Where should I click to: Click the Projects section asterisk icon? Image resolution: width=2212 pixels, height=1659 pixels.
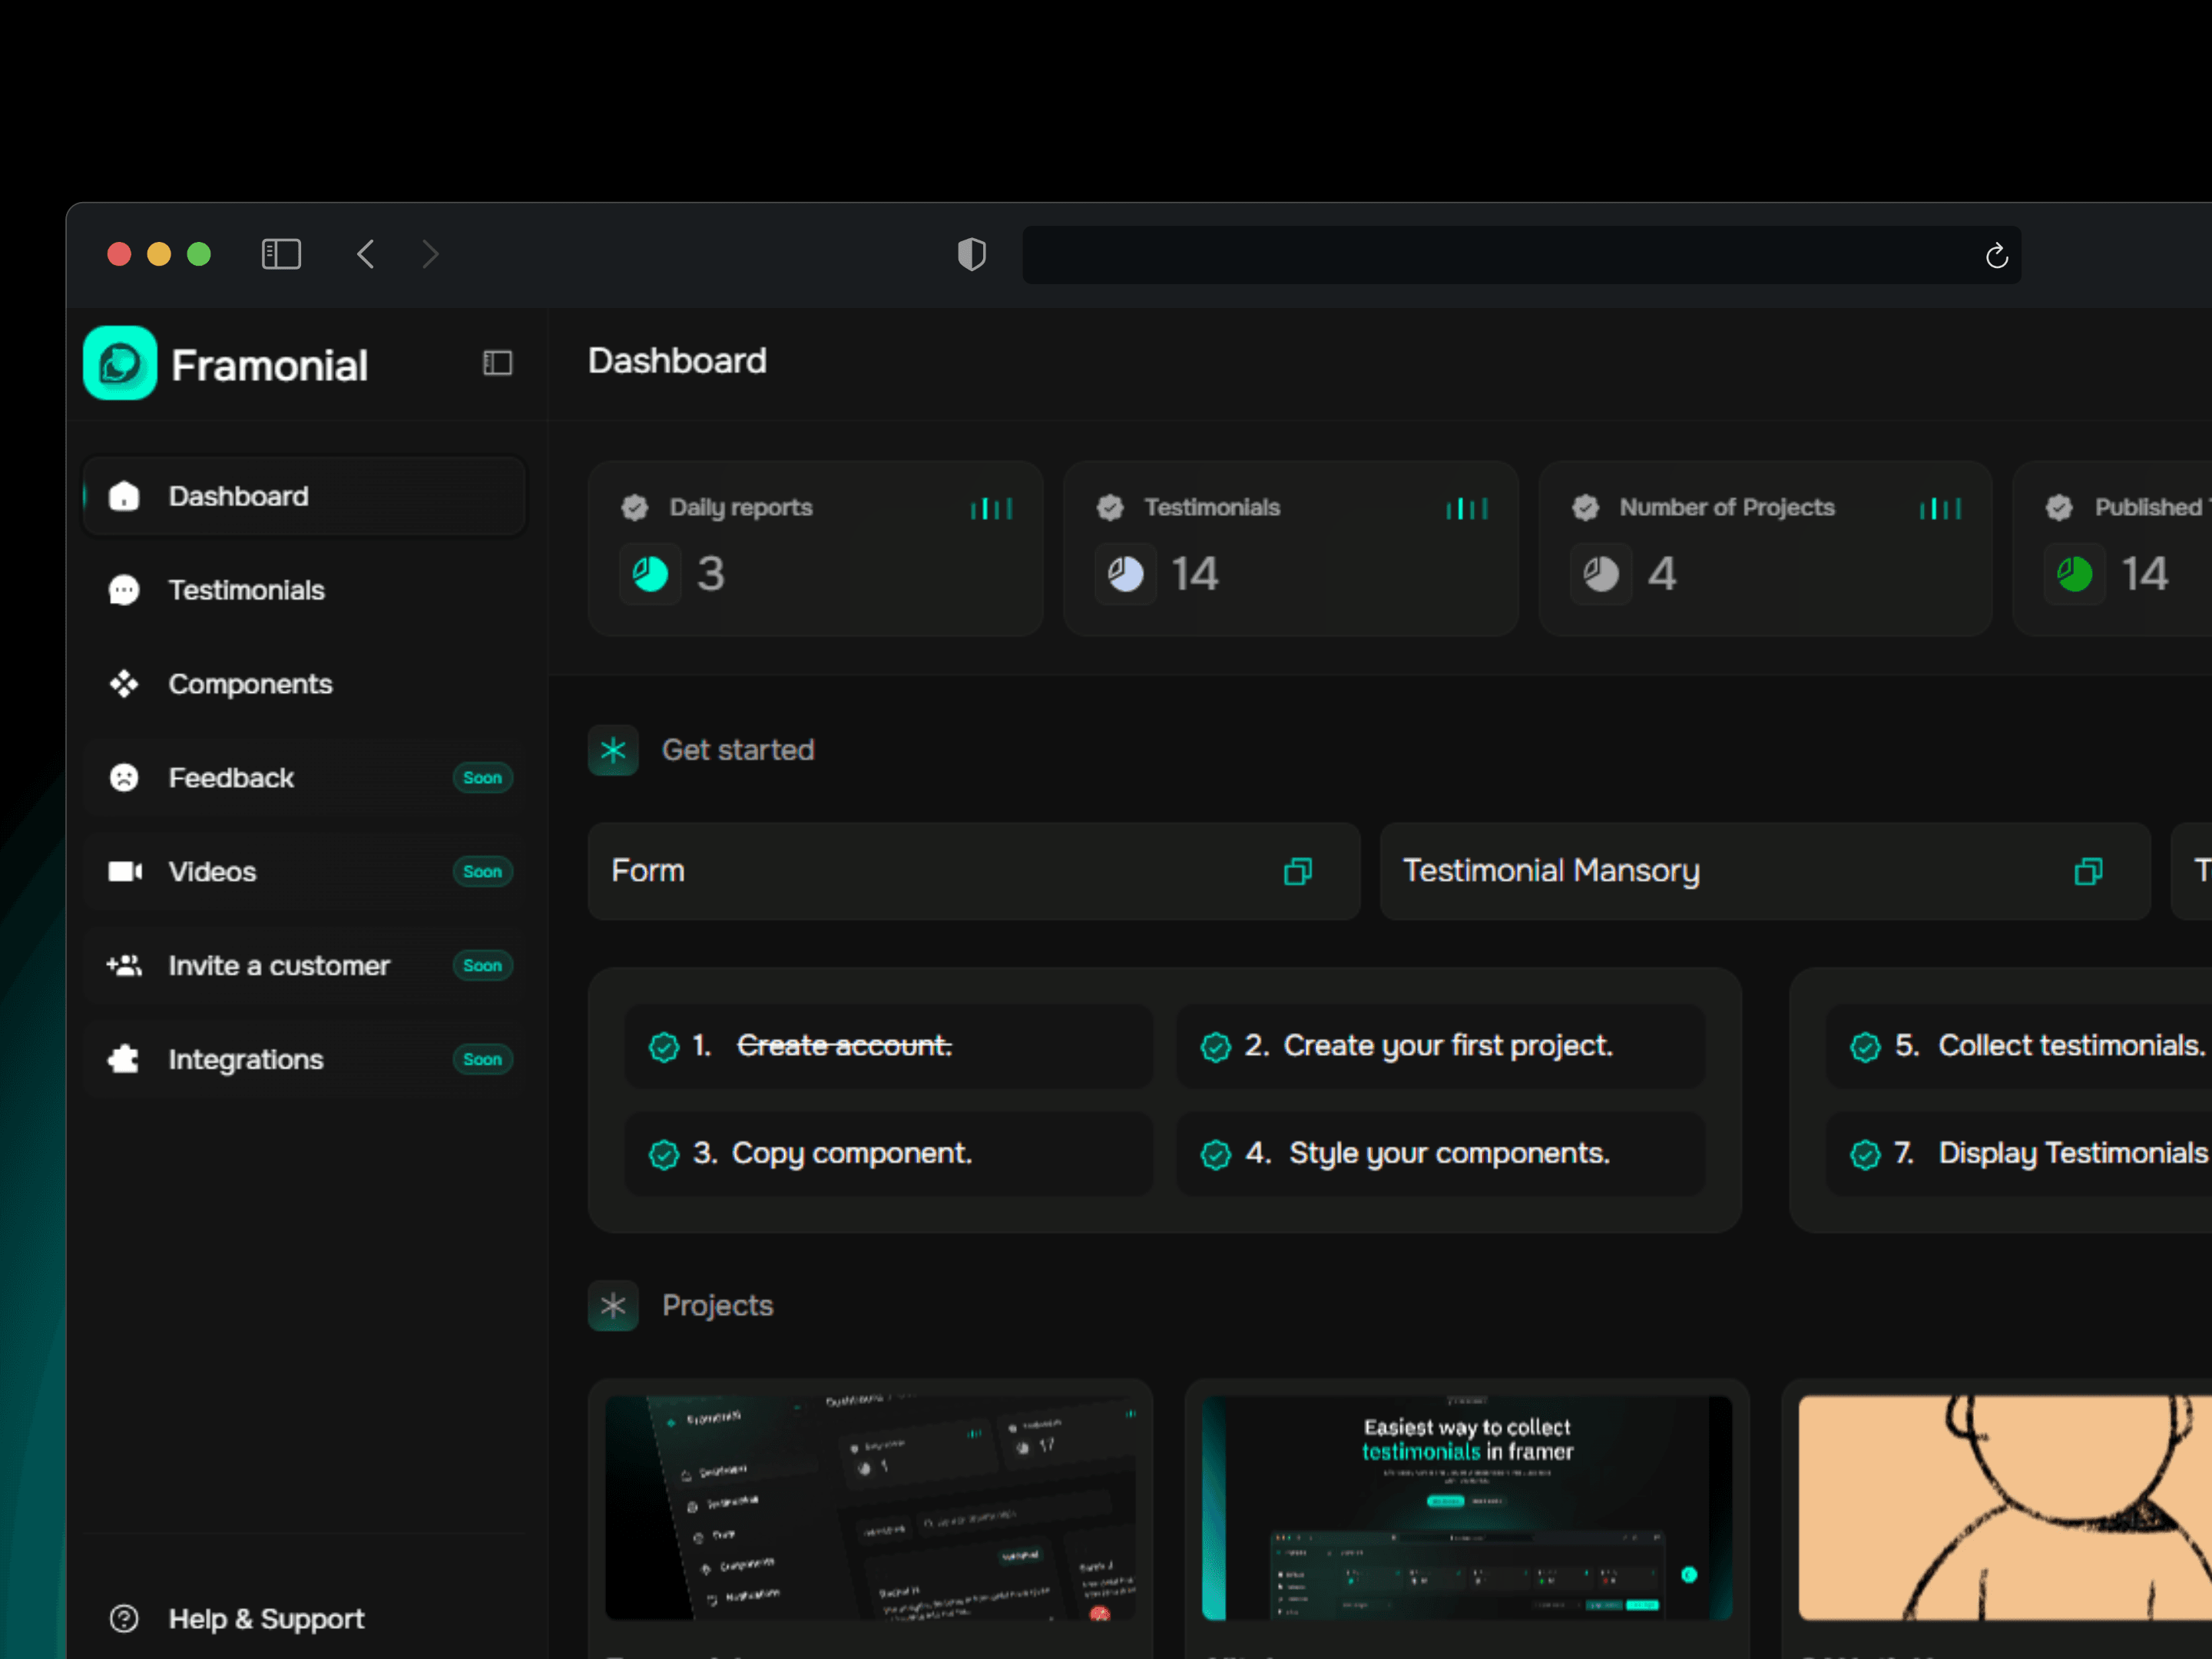613,1305
